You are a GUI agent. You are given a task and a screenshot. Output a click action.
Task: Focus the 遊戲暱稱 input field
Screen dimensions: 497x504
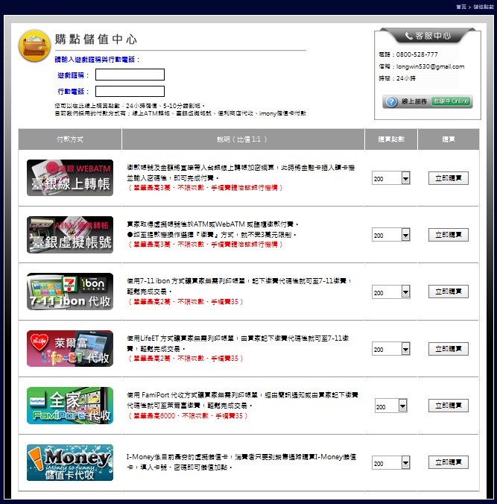130,75
